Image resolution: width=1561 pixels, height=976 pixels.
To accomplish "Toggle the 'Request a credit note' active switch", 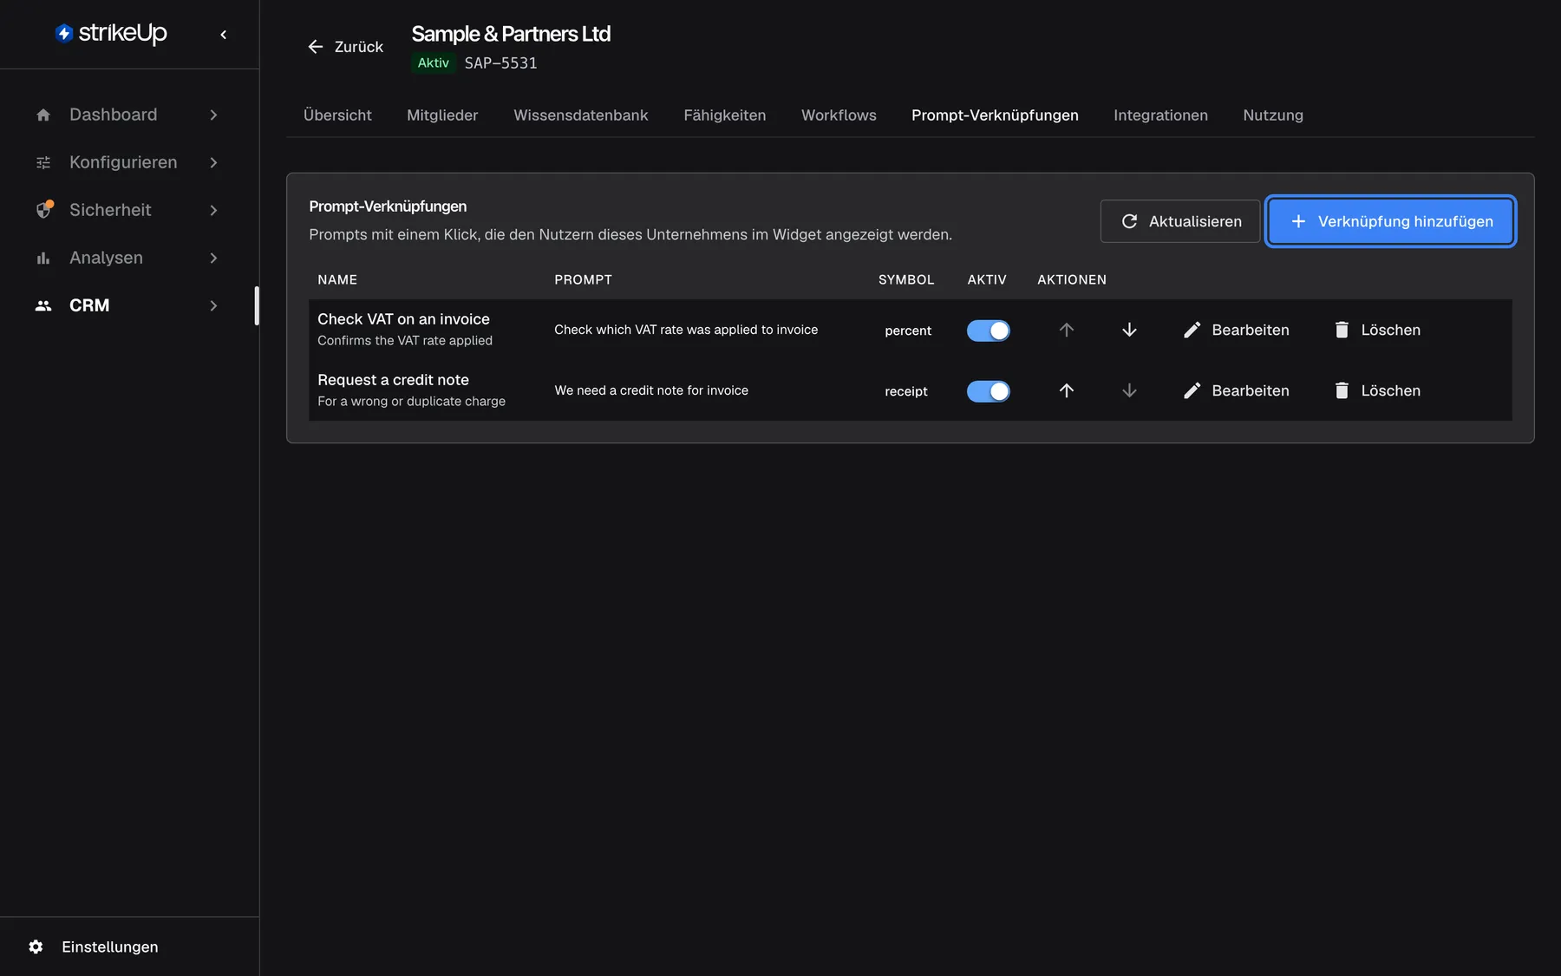I will click(x=989, y=391).
